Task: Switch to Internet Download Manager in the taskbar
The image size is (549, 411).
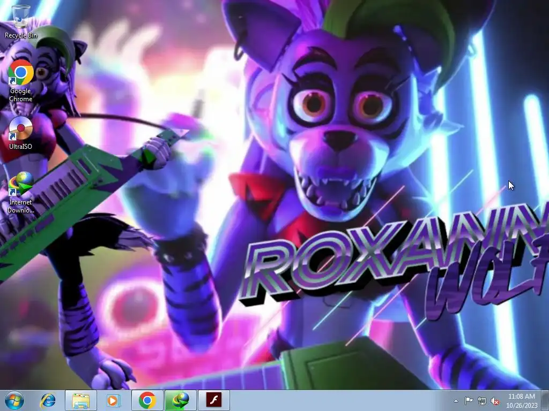Action: 180,400
